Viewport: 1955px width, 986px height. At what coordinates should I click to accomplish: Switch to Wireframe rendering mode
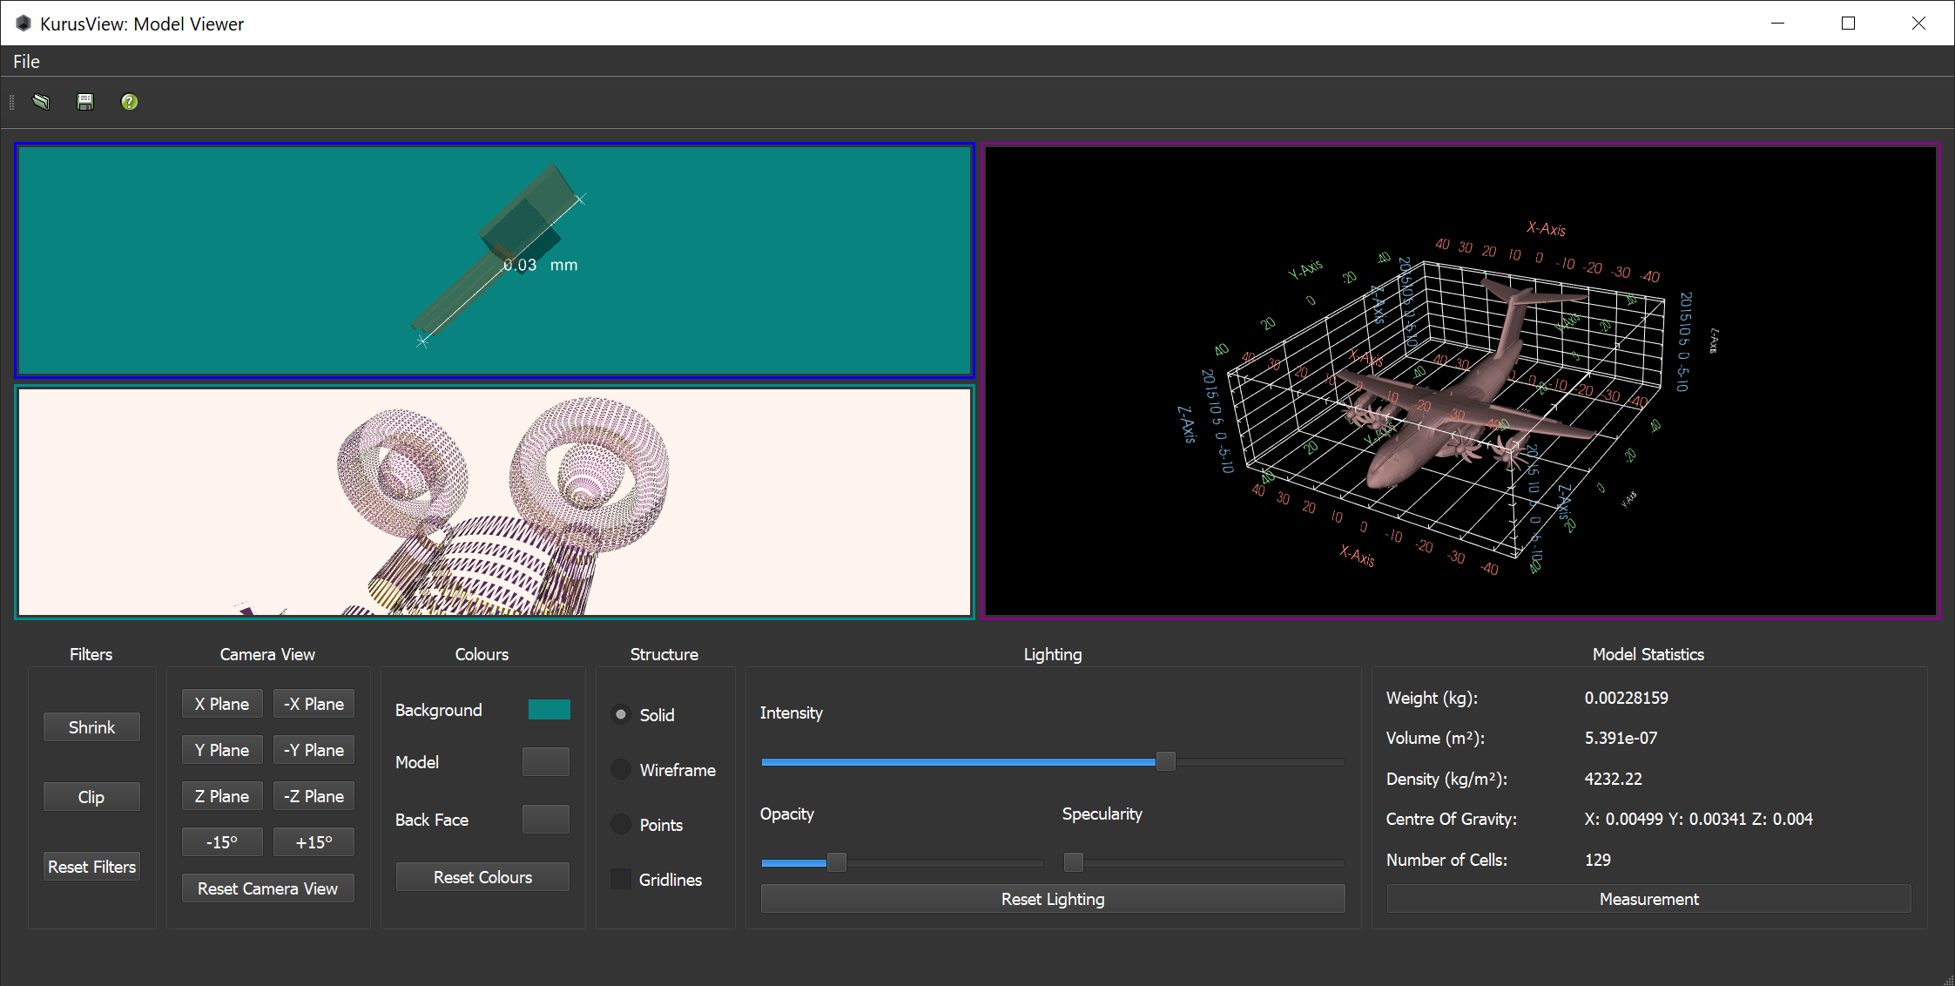pos(620,769)
